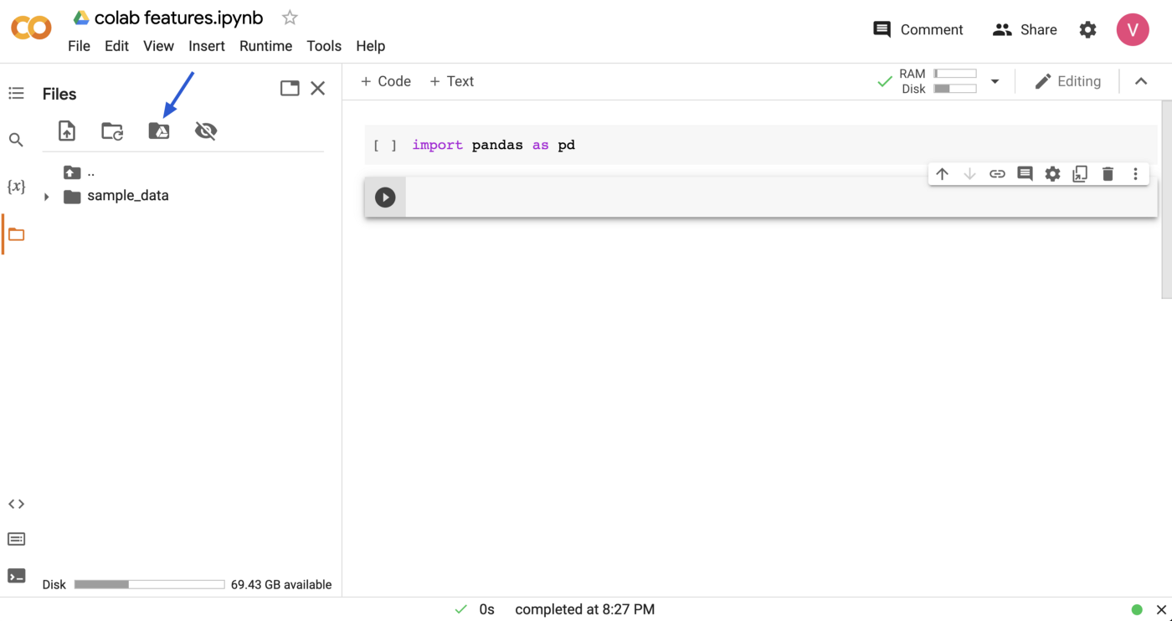Viewport: 1172px width, 621px height.
Task: Select the sample_data folder
Action: tap(116, 196)
